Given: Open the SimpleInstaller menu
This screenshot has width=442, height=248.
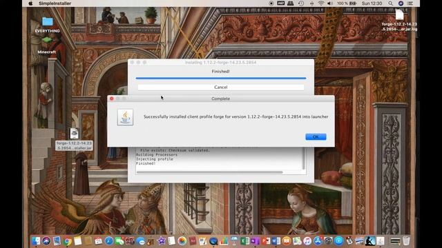Looking at the screenshot, I should tap(55, 3).
